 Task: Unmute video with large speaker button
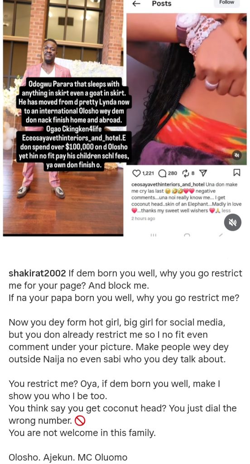tap(232, 222)
